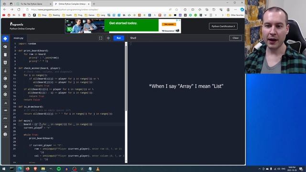
Task: Show more bookmarks chevron
Action: 223,15
